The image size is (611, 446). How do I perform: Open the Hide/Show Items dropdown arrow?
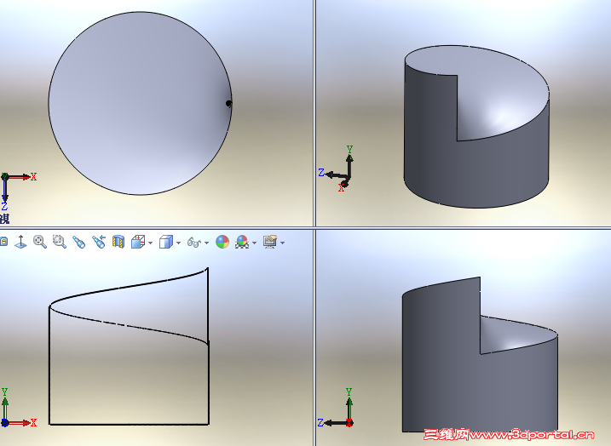tap(206, 243)
